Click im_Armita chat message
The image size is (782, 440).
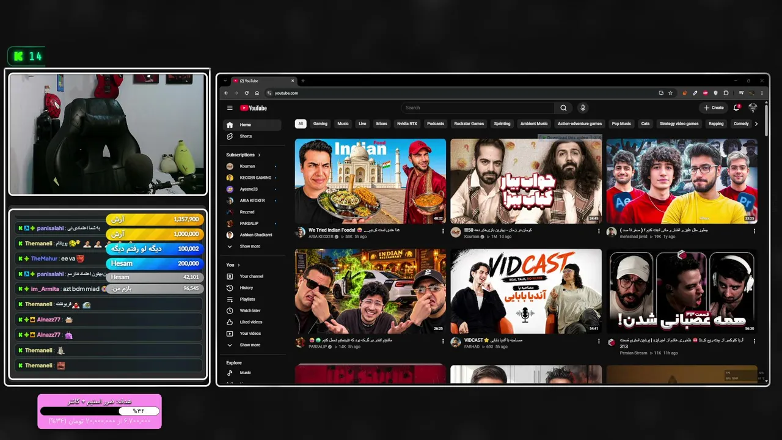pos(109,289)
